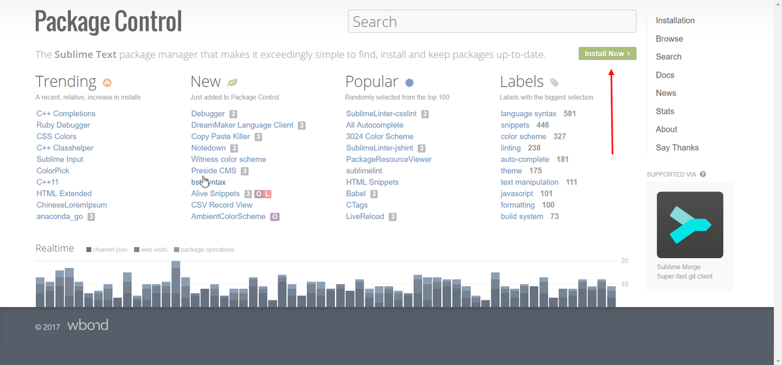
Task: Open Docs in the side menu
Action: pos(665,75)
